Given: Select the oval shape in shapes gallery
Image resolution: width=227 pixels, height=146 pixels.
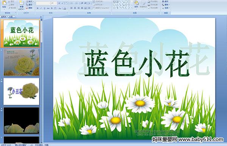Looking at the screenshot, I should tap(129, 2).
